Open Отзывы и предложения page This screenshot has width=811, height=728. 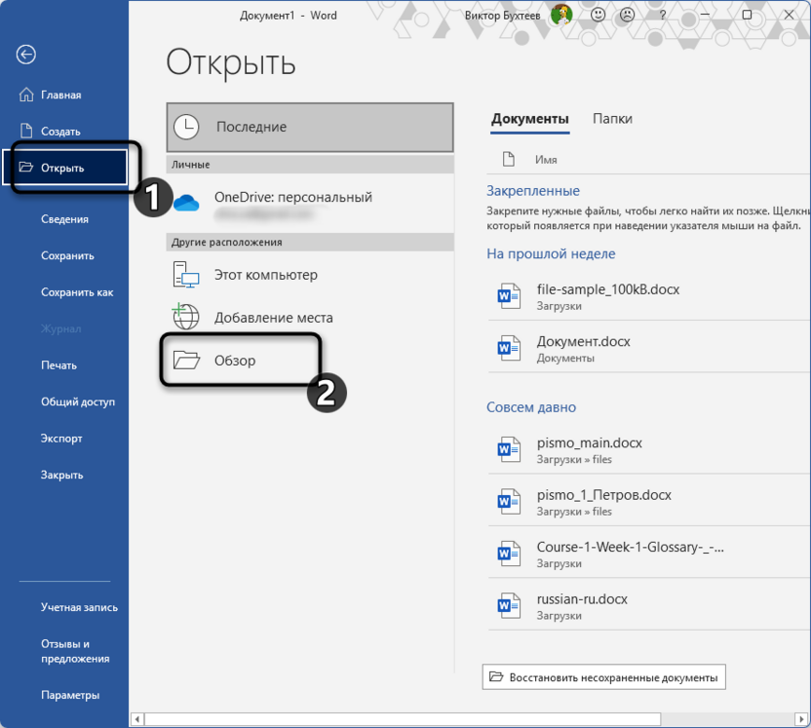coord(64,651)
